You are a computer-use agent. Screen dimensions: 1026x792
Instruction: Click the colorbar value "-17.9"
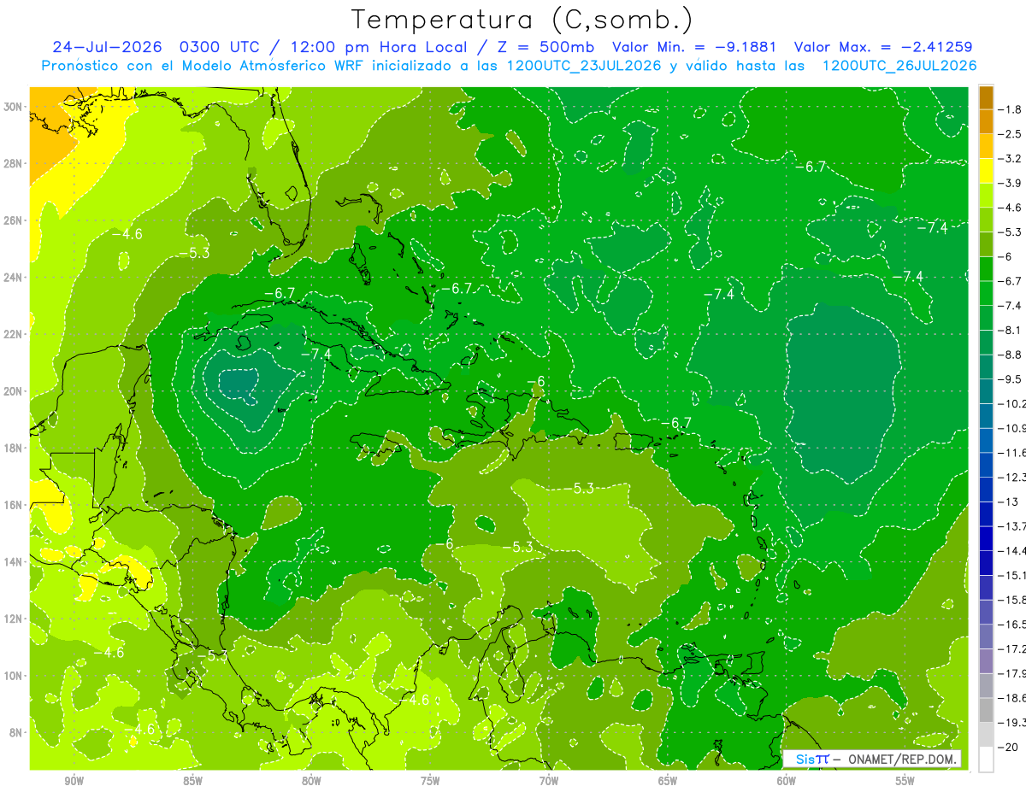tap(1011, 673)
